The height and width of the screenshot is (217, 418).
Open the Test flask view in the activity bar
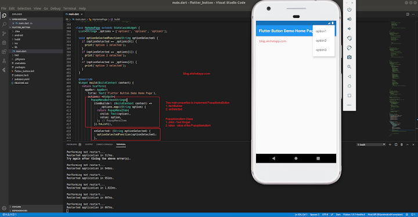pos(4,61)
